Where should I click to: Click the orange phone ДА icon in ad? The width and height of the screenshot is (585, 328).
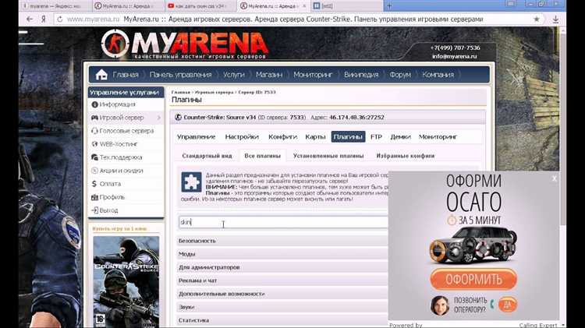(508, 305)
